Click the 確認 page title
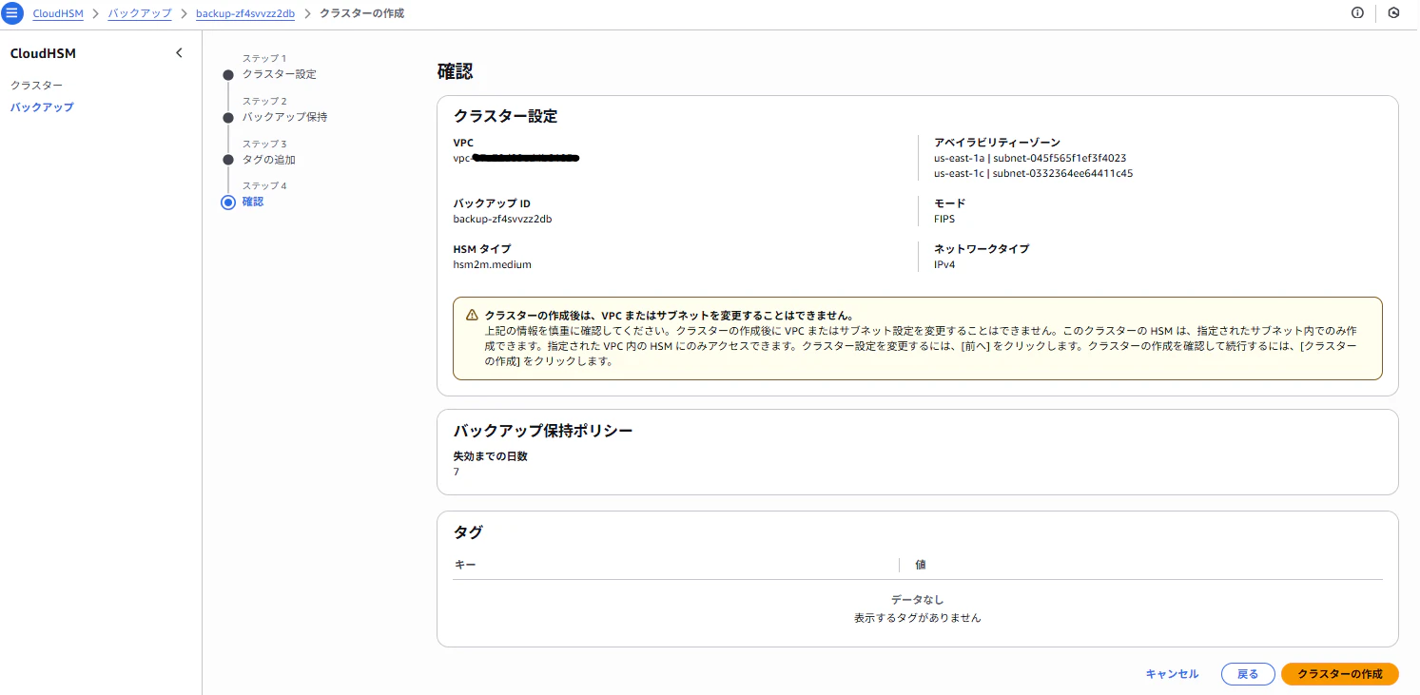This screenshot has height=695, width=1420. click(x=455, y=71)
